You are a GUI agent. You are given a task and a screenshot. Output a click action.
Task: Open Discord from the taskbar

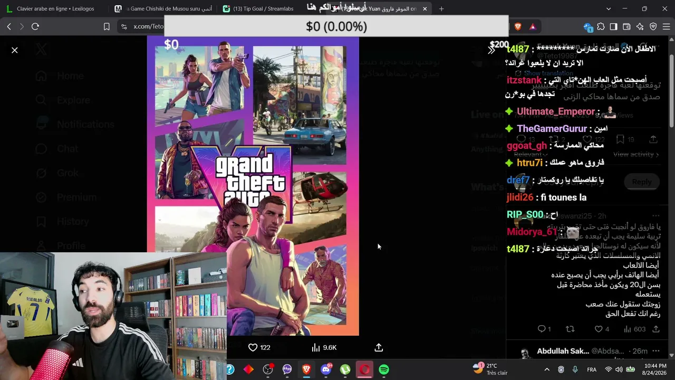click(x=326, y=369)
